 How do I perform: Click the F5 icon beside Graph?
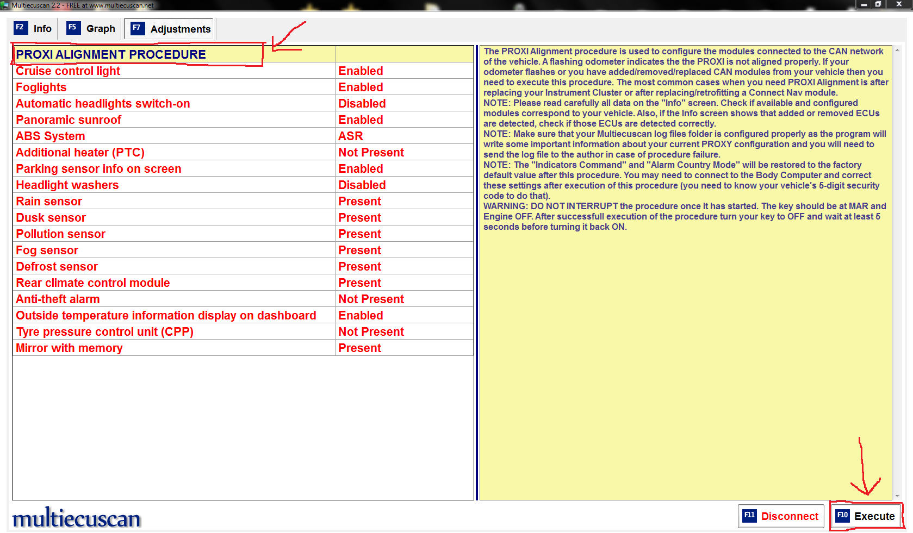pos(73,28)
